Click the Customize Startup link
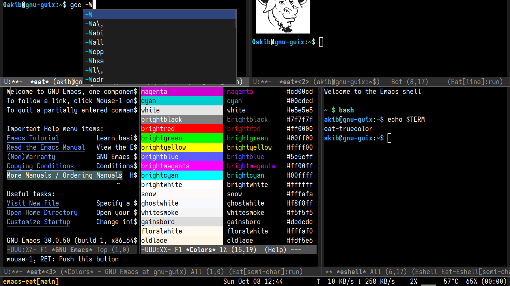Viewport: 510px width, 286px height. pyautogui.click(x=38, y=222)
